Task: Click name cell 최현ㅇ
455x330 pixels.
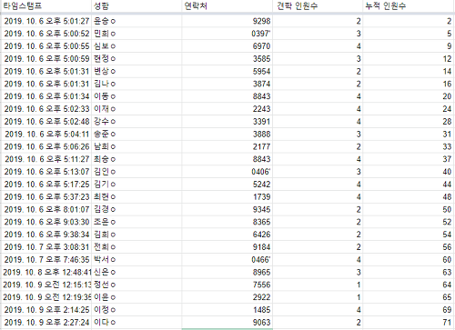Action: (x=136, y=197)
